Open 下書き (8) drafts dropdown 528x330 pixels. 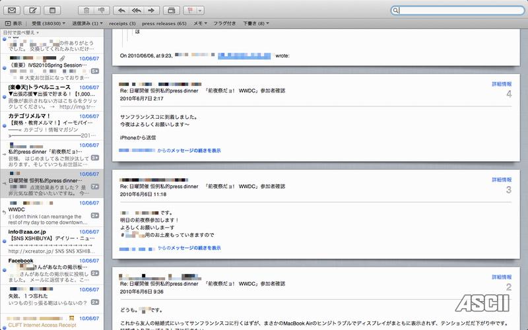coord(256,23)
